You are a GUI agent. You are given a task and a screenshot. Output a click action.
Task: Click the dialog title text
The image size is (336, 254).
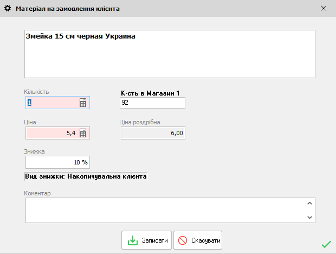[68, 9]
